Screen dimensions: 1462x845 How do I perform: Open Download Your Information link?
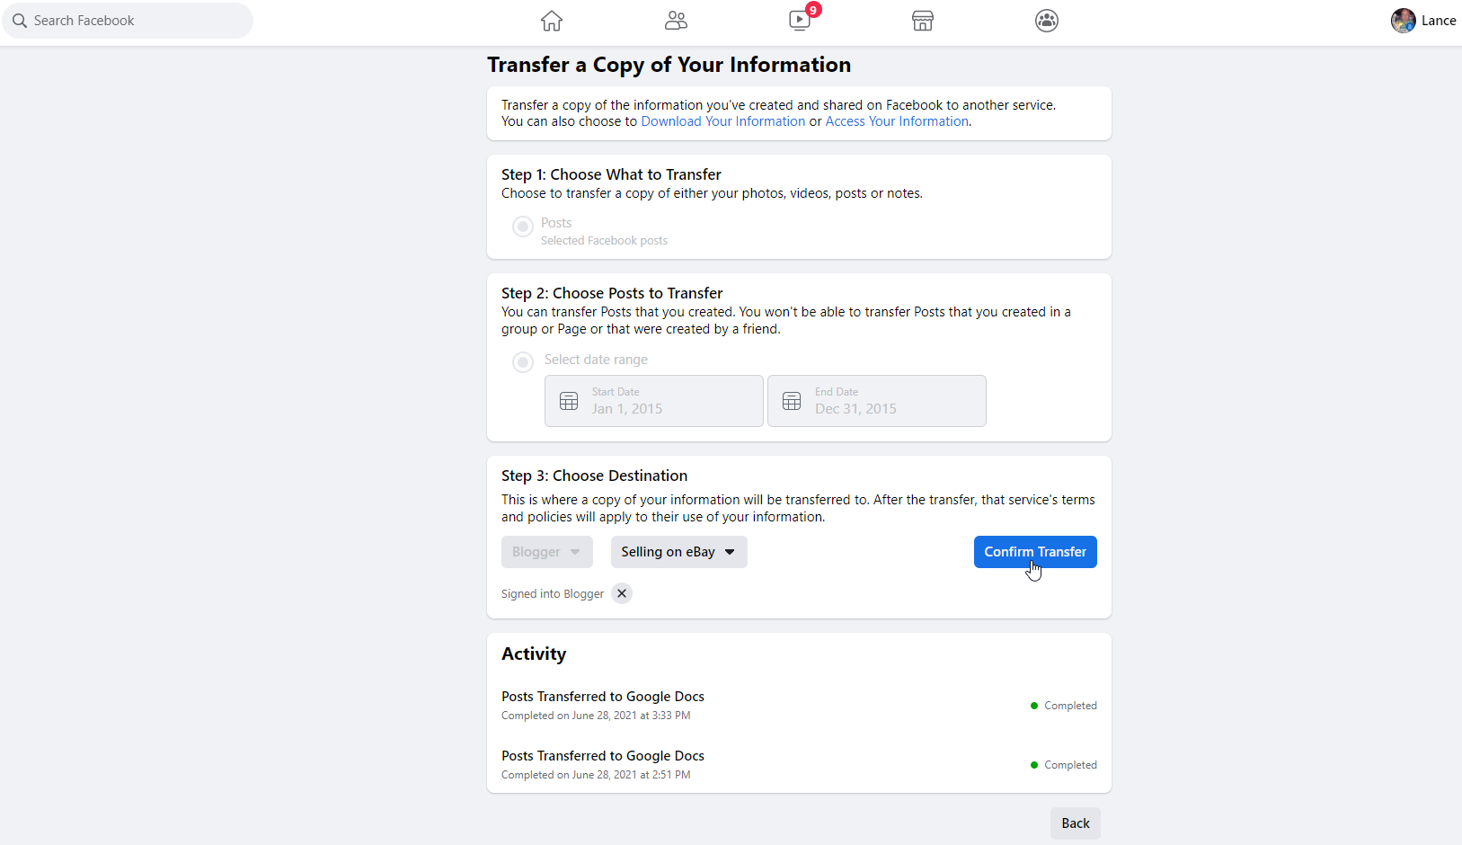723,121
